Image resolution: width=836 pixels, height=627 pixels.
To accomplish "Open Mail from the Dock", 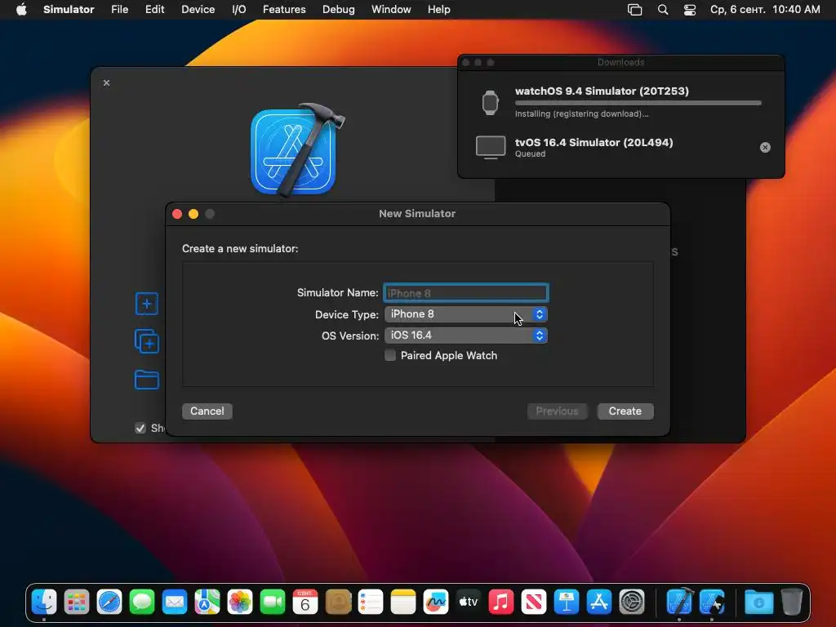I will (175, 603).
